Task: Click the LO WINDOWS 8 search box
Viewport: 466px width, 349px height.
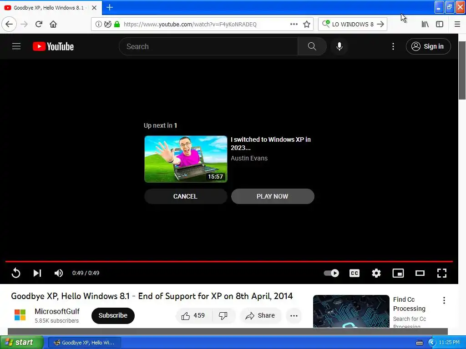Action: click(353, 24)
